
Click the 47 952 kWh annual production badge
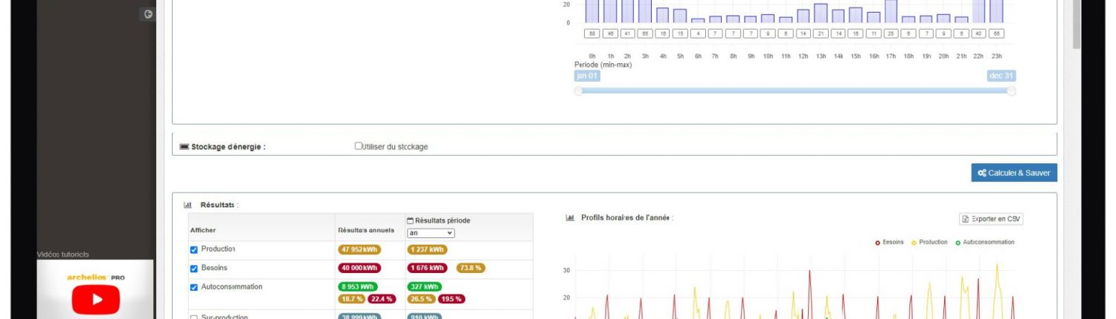359,250
